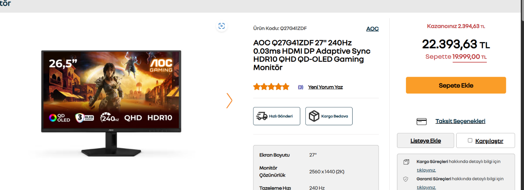Click the Kargo Süreçleri package icon
524x190 pixels.
pos(406,162)
